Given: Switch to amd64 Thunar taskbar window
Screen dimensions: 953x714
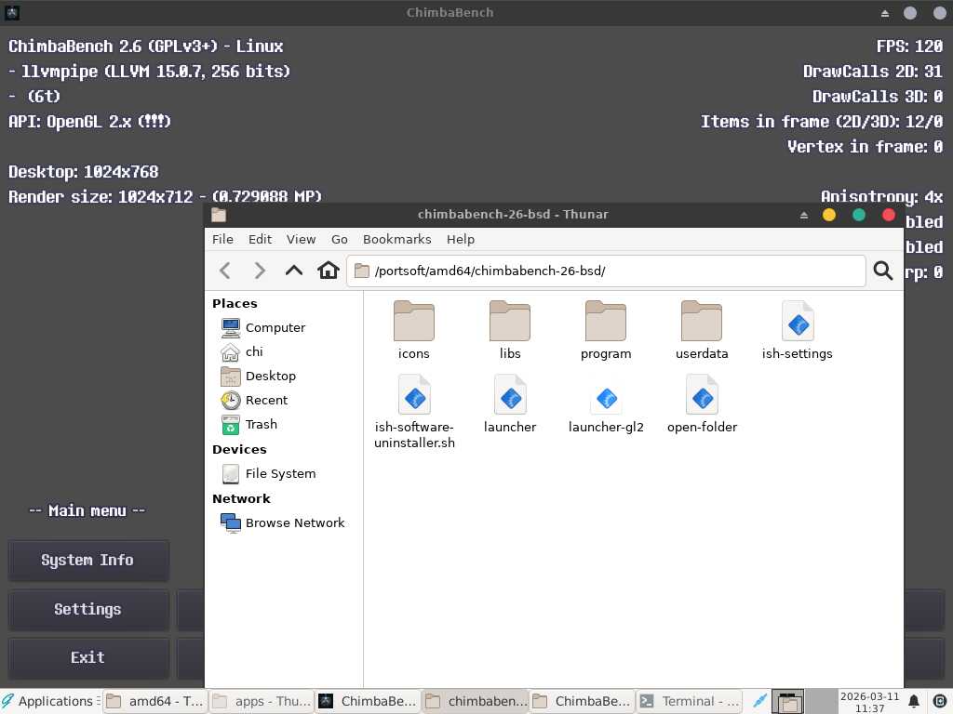Looking at the screenshot, I should tap(155, 701).
